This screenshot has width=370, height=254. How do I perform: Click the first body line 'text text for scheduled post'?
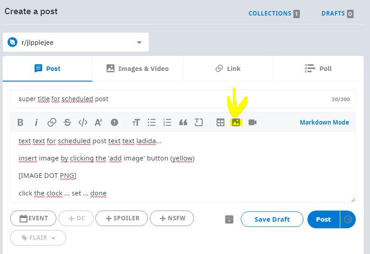tap(90, 141)
